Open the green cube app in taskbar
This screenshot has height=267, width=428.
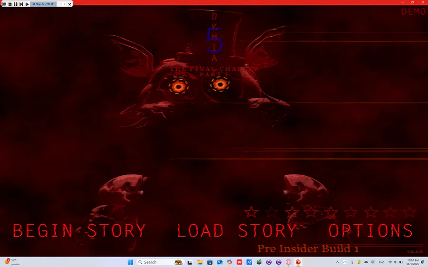tap(259, 262)
